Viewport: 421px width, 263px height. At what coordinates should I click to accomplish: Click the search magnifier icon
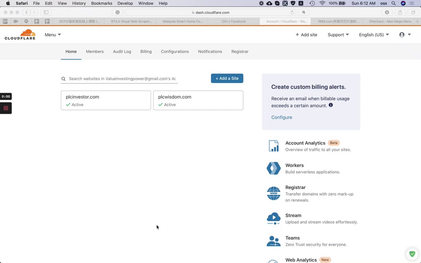coord(63,79)
